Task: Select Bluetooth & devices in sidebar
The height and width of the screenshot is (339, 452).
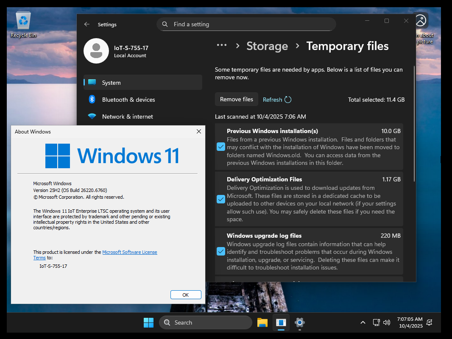Action: 143,99
